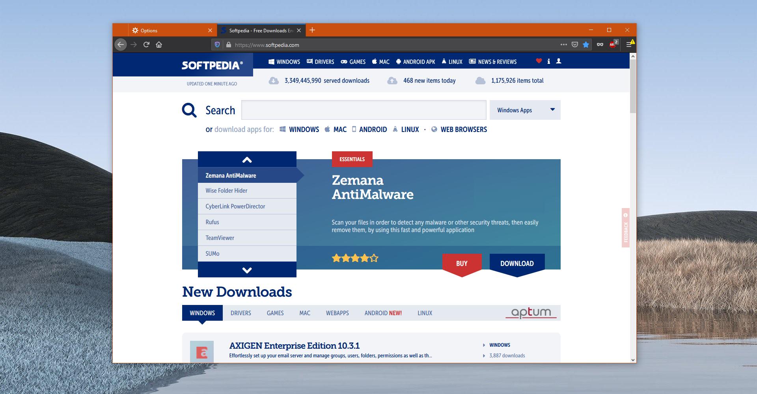
Task: Save page to Pocket icon
Action: pyautogui.click(x=575, y=45)
